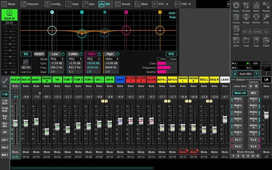Viewport: 272px width, 170px height.
Task: Click the EQ RESET button
Action: click(x=39, y=54)
